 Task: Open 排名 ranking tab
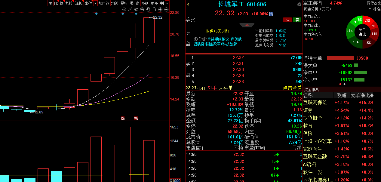coord(377,9)
